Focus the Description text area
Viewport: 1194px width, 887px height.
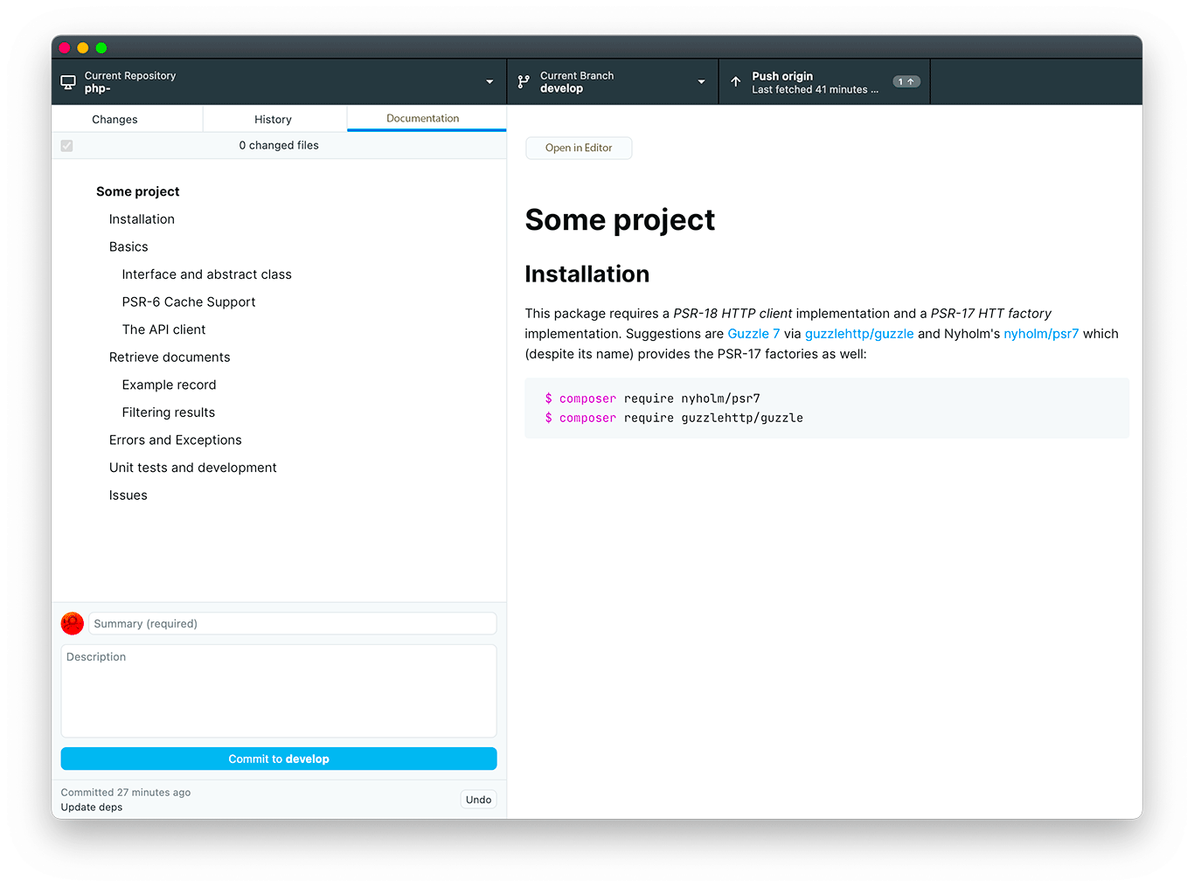tap(279, 691)
